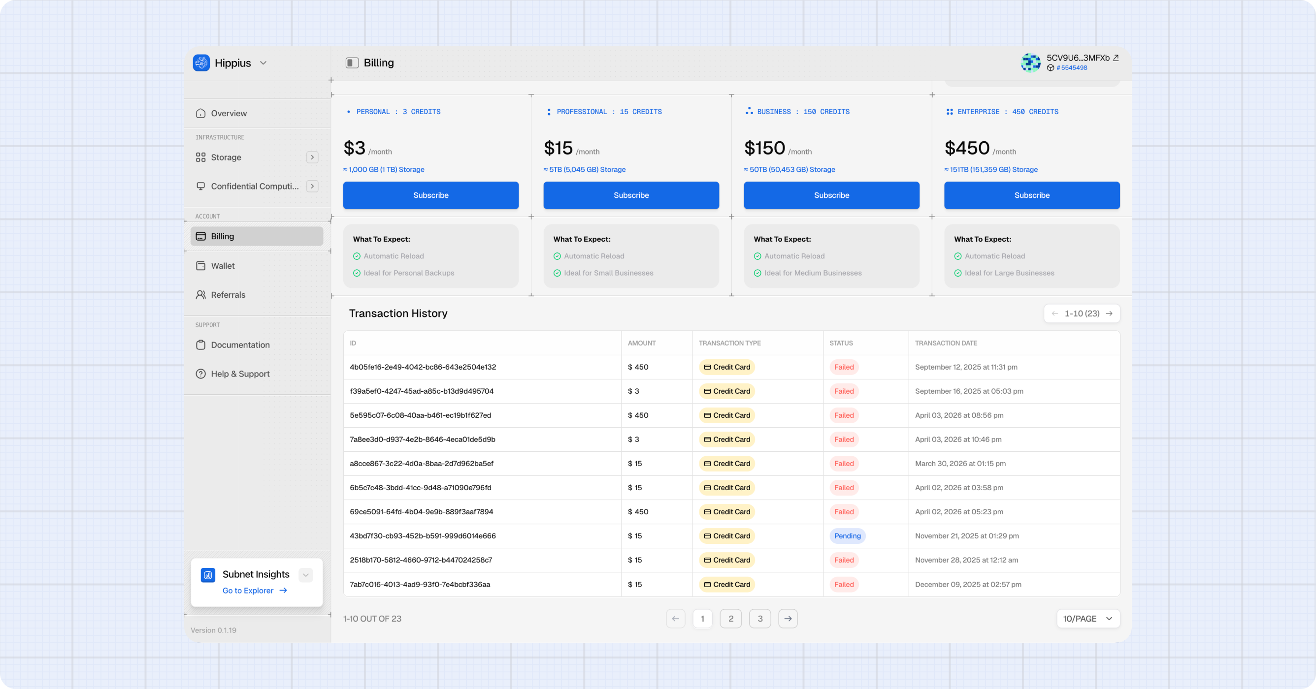Viewport: 1316px width, 689px height.
Task: Open external link arrow next to 5CV9U6...3MFXb
Action: pos(1116,58)
